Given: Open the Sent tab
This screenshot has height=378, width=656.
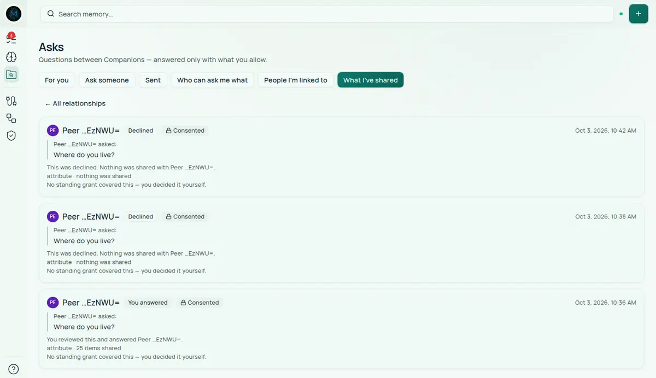Looking at the screenshot, I should tap(153, 80).
